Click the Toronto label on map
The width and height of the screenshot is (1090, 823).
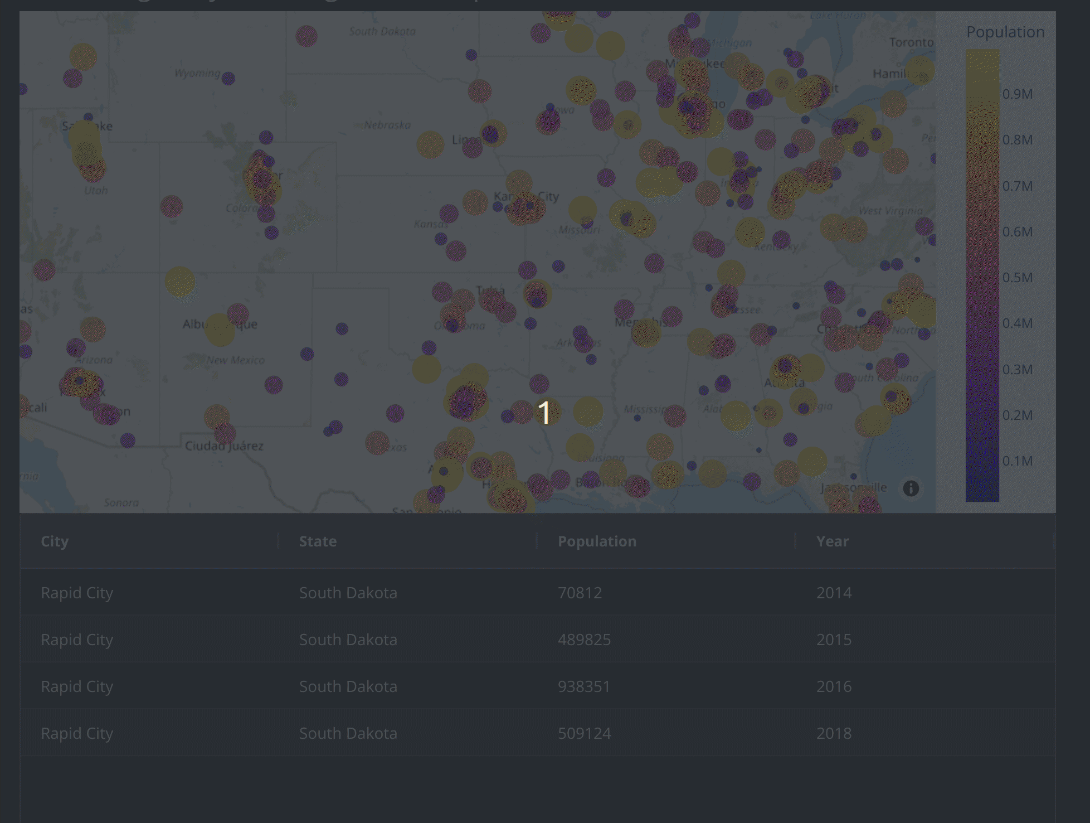tap(911, 42)
